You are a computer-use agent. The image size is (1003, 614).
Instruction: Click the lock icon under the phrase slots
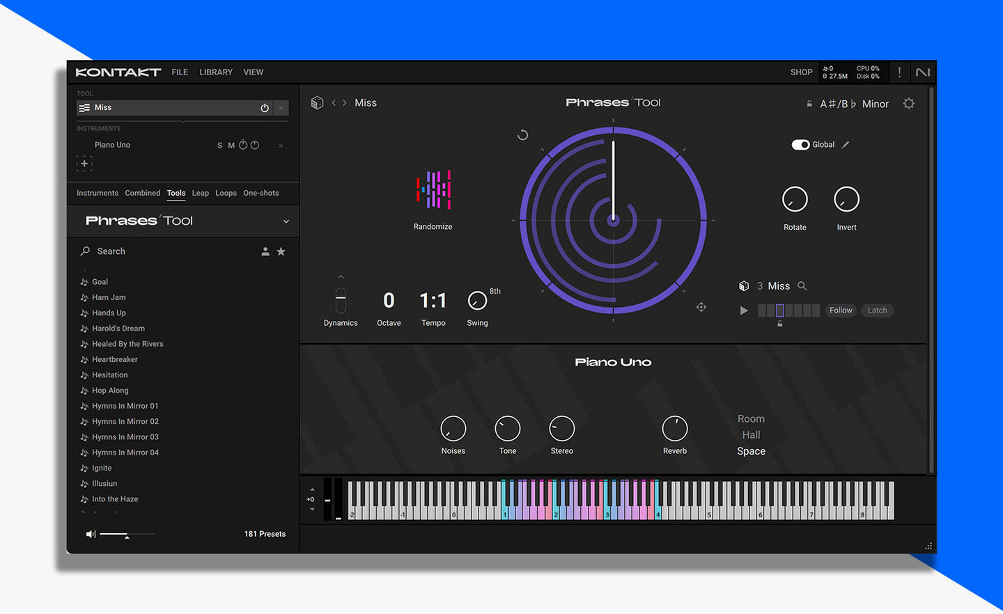(x=780, y=324)
